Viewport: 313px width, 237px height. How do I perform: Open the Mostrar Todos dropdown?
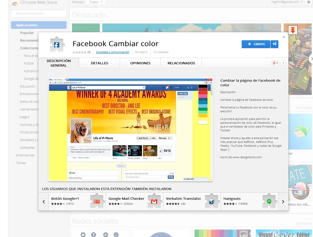(x=96, y=2)
